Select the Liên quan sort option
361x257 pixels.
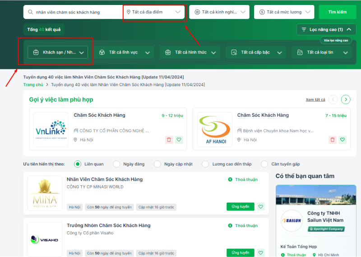coord(78,164)
